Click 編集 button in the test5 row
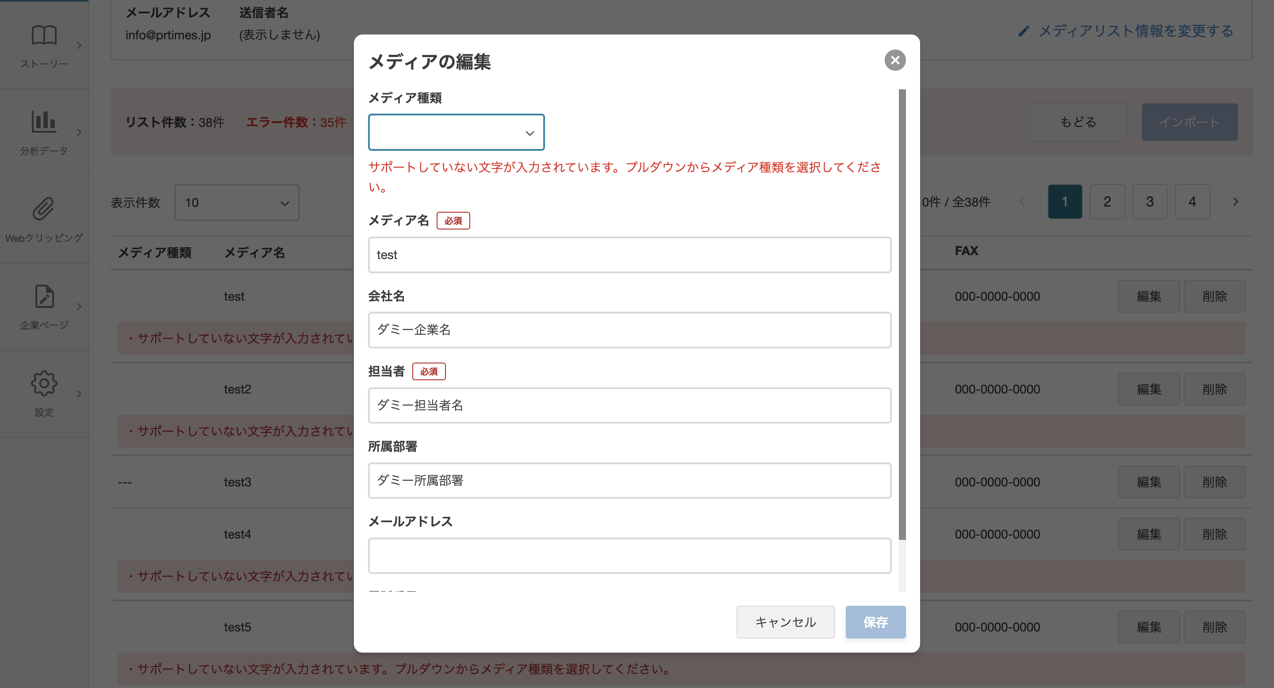This screenshot has height=688, width=1274. pyautogui.click(x=1149, y=627)
